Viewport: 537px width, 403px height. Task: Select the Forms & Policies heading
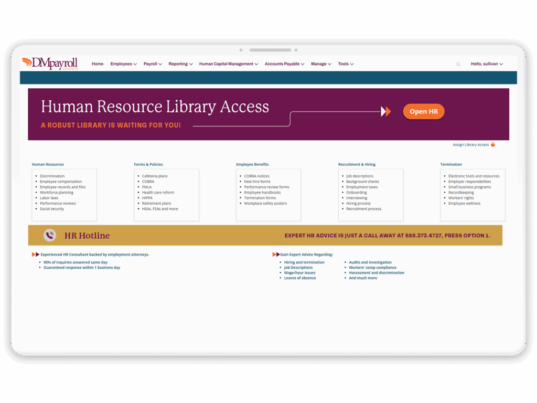148,164
